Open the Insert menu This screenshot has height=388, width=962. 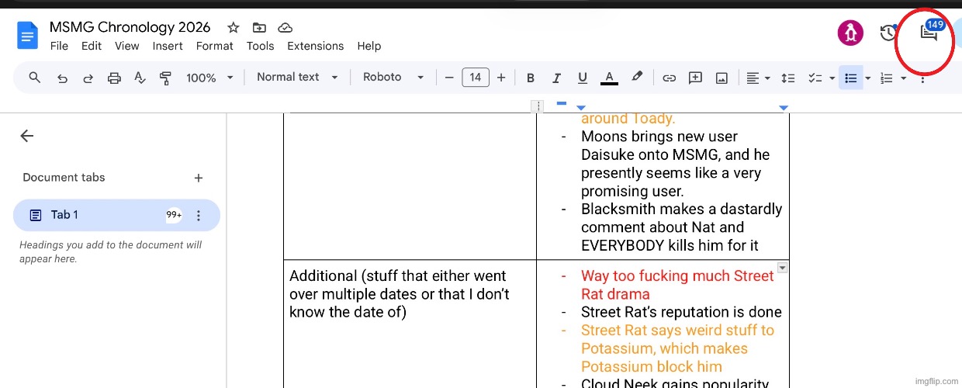(x=168, y=46)
